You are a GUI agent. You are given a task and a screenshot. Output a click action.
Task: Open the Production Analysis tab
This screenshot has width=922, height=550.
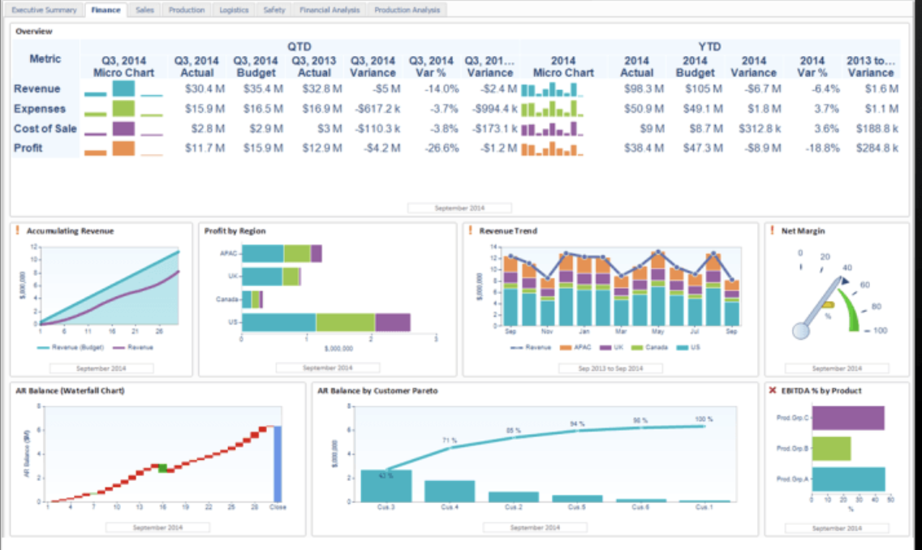click(x=407, y=10)
